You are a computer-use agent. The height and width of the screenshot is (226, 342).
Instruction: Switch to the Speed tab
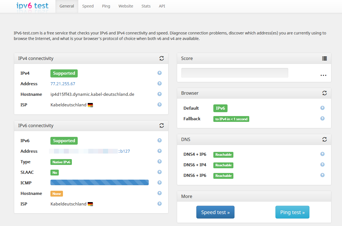click(88, 6)
